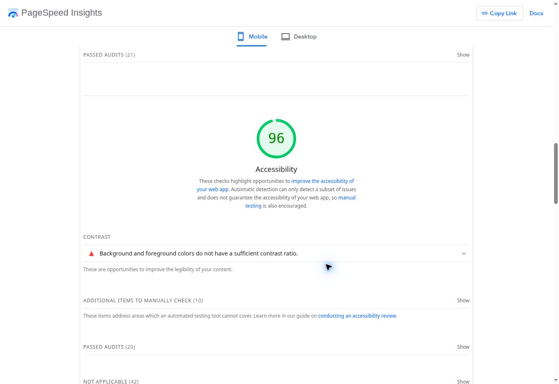
Task: Click the scrollbar down arrow
Action: [556, 380]
